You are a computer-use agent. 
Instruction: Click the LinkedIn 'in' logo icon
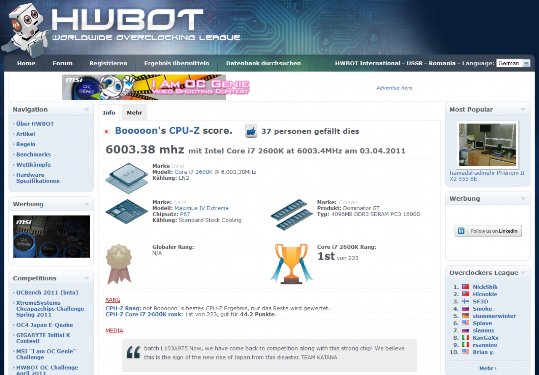pos(462,231)
